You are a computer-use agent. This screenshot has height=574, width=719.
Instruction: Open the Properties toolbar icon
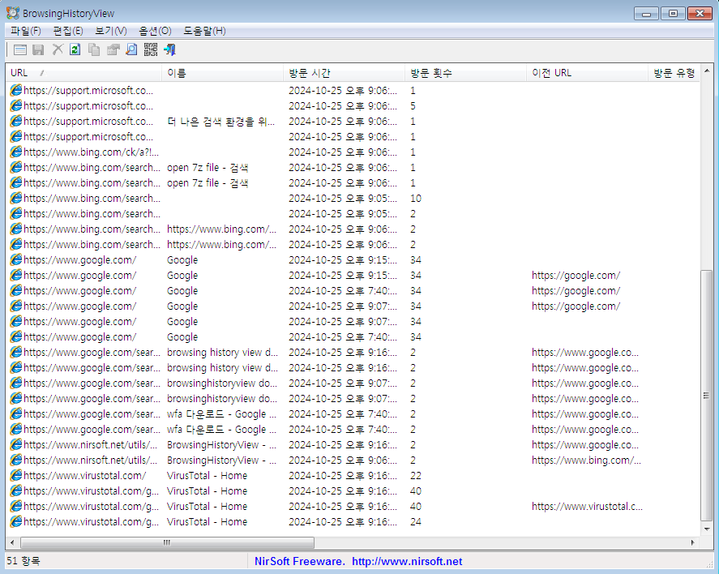tap(113, 49)
